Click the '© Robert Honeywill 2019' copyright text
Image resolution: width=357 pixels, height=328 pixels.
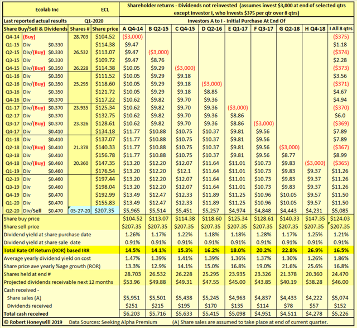[33, 322]
